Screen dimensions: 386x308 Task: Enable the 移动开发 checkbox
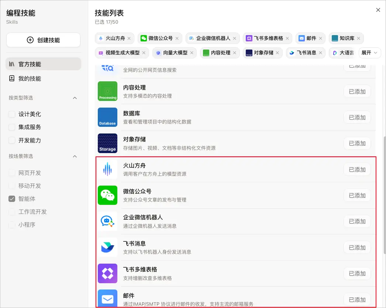(x=12, y=186)
